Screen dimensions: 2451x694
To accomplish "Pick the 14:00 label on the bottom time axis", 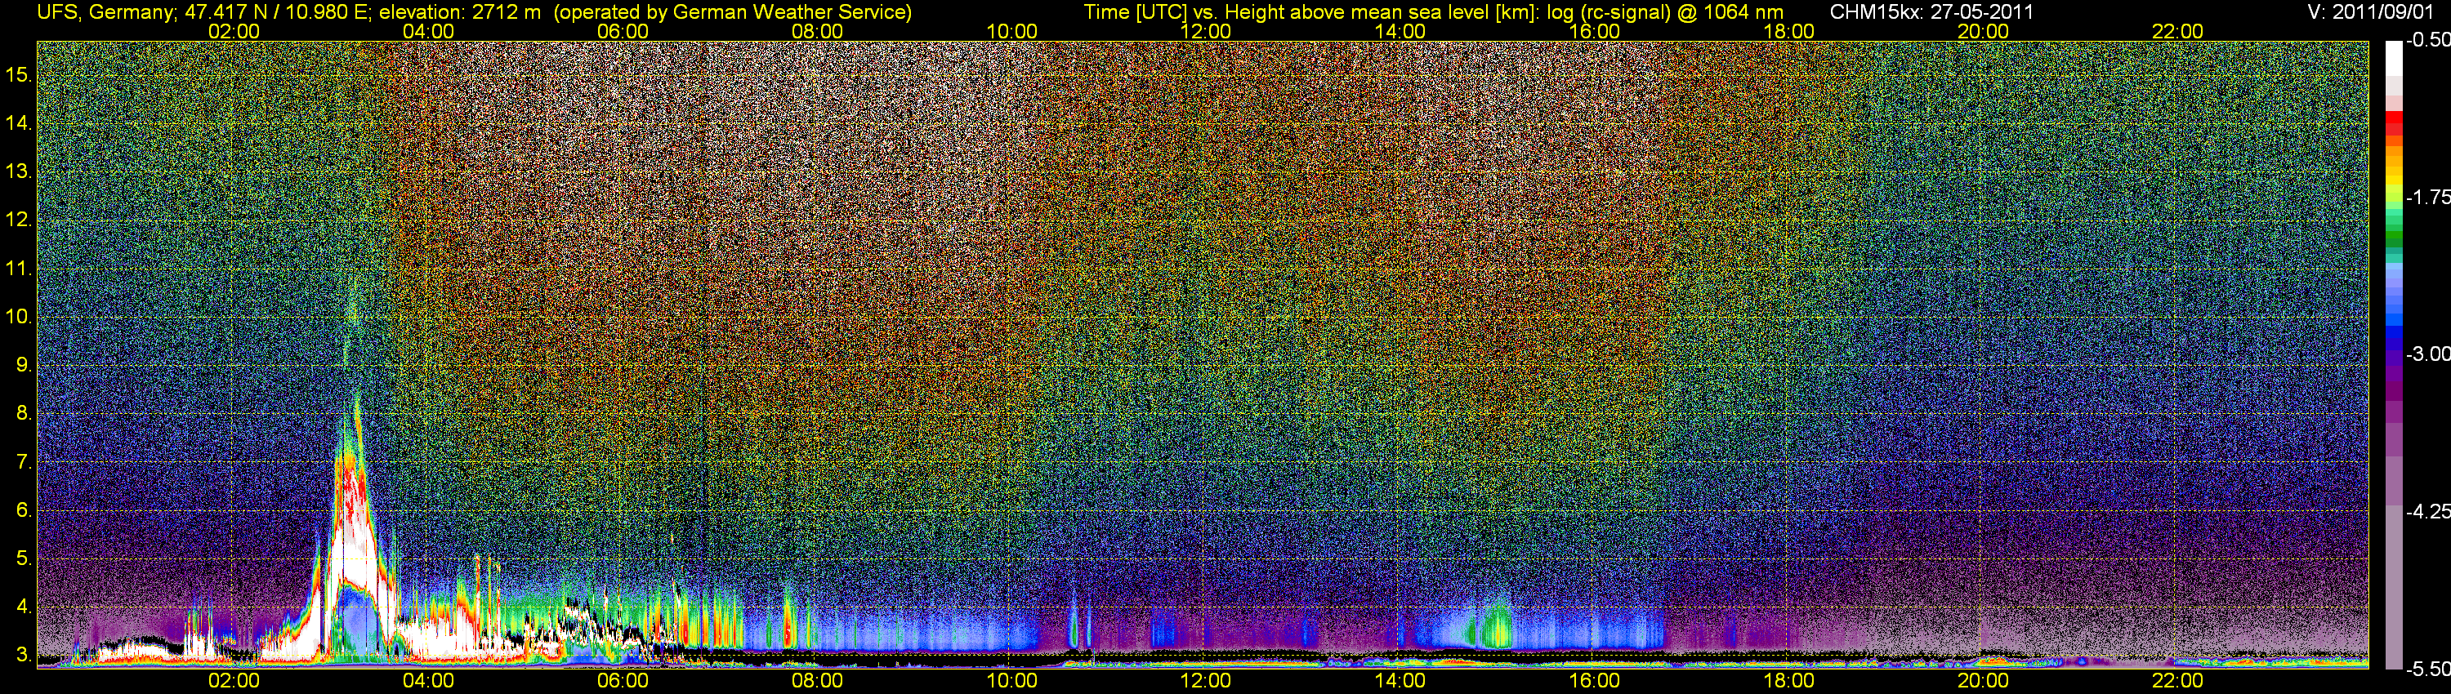I will [x=1400, y=681].
